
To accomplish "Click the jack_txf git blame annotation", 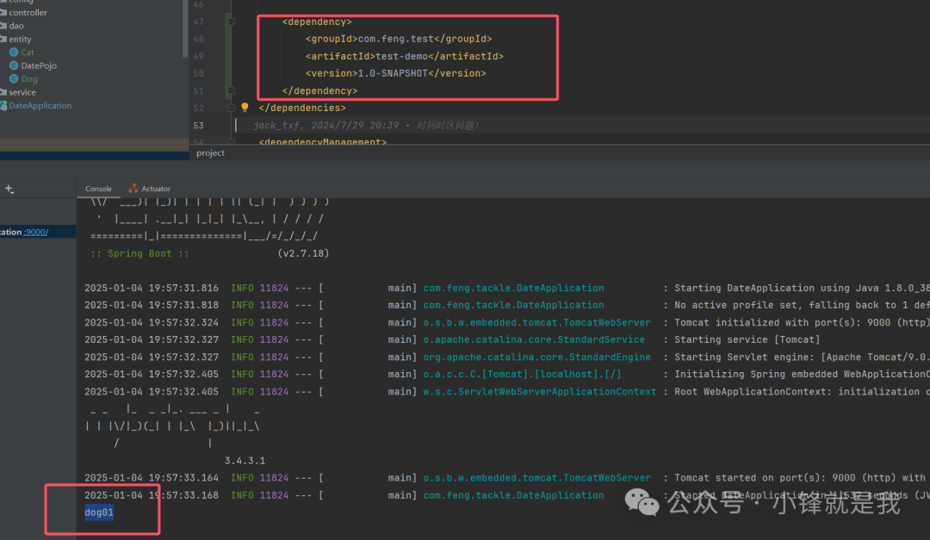I will click(x=367, y=125).
